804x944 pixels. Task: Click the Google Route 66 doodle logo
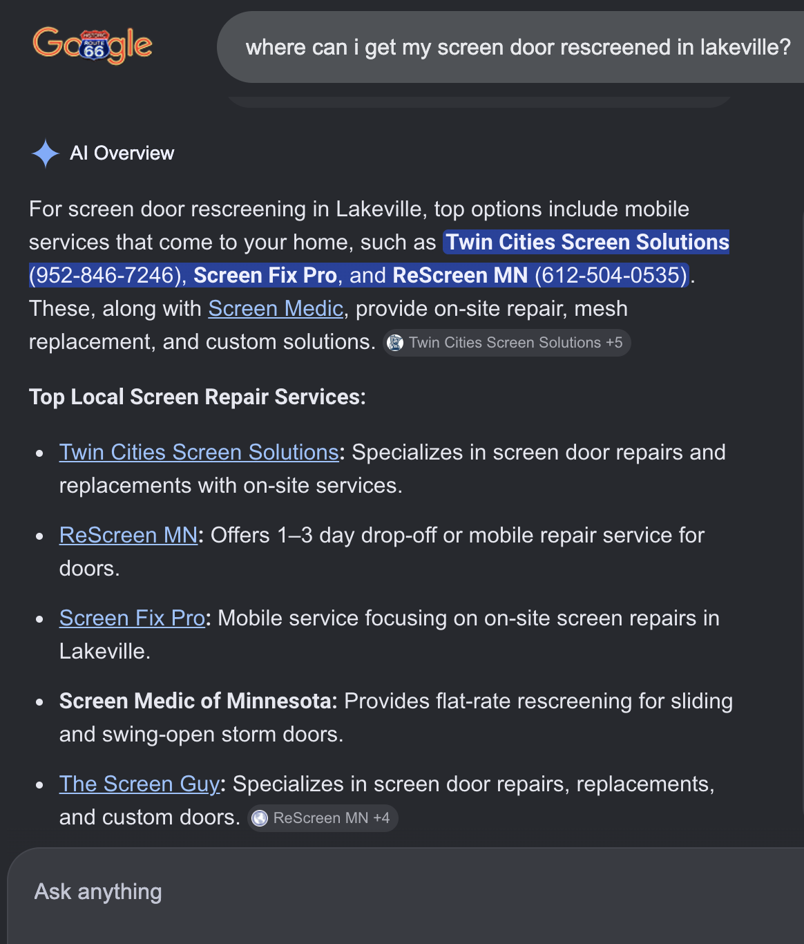tap(93, 46)
